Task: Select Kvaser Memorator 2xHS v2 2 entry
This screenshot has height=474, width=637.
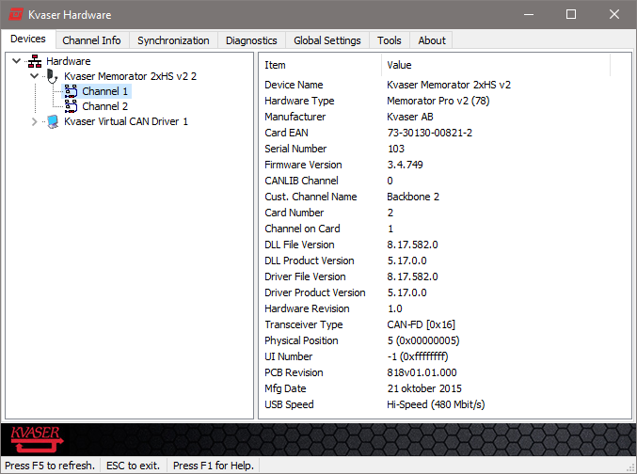Action: (x=131, y=76)
